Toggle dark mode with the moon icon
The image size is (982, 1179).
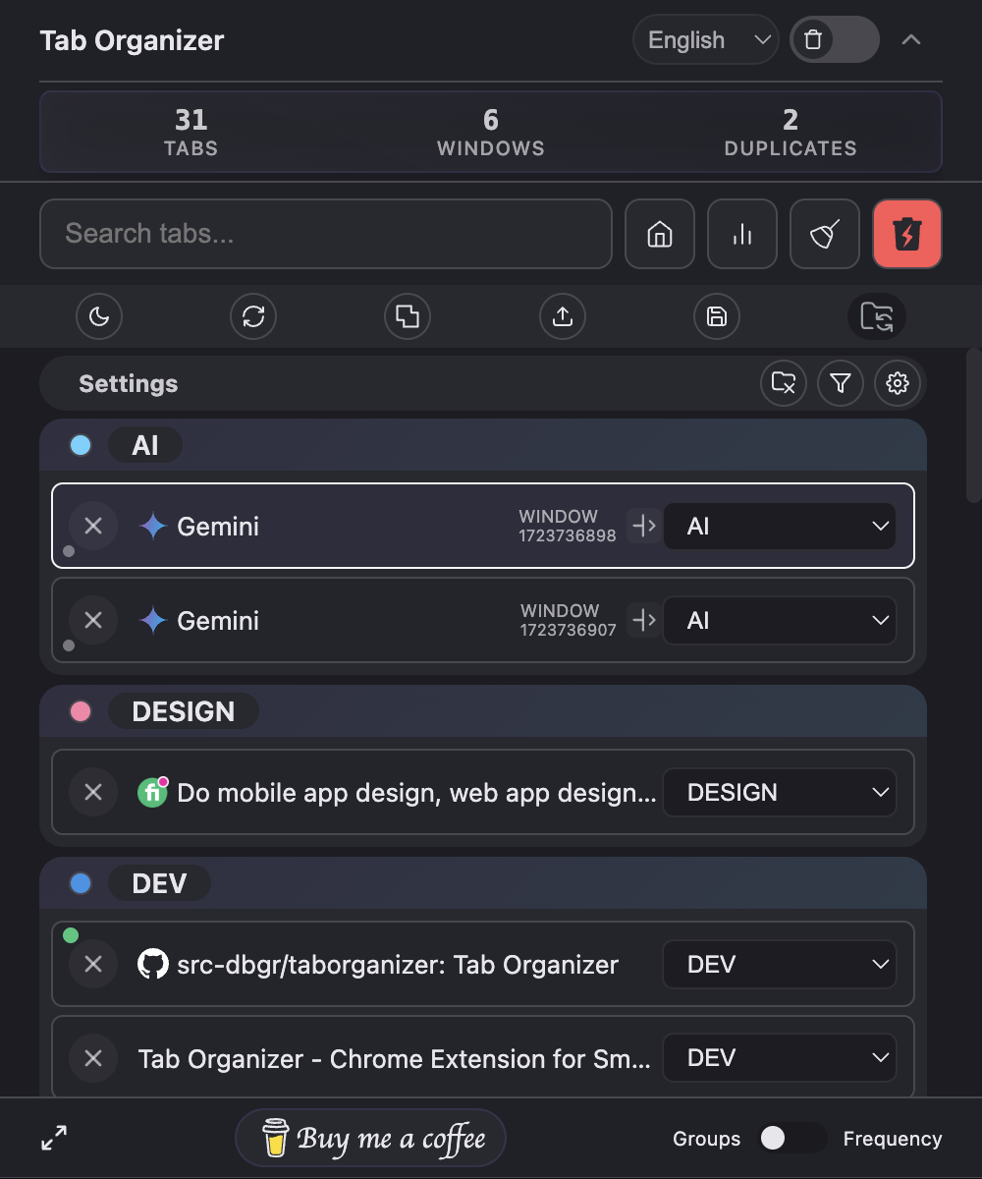click(x=99, y=316)
